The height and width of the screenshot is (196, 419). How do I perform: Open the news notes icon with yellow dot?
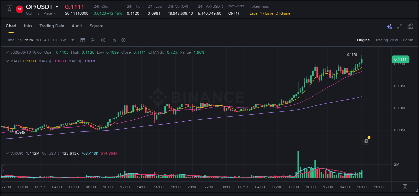click(366, 141)
